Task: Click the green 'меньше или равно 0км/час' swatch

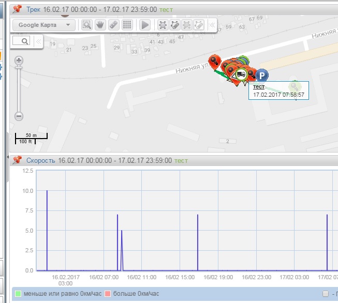Action: (x=17, y=294)
